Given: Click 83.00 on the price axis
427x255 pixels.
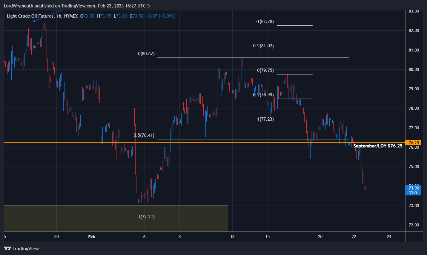Looking at the screenshot, I should click(x=414, y=11).
